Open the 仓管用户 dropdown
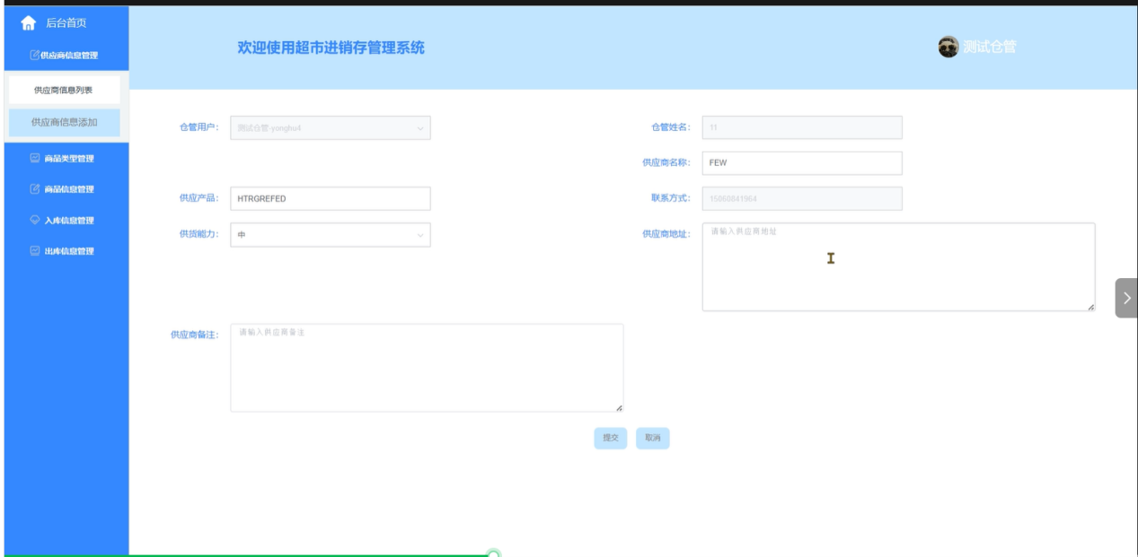 point(331,127)
